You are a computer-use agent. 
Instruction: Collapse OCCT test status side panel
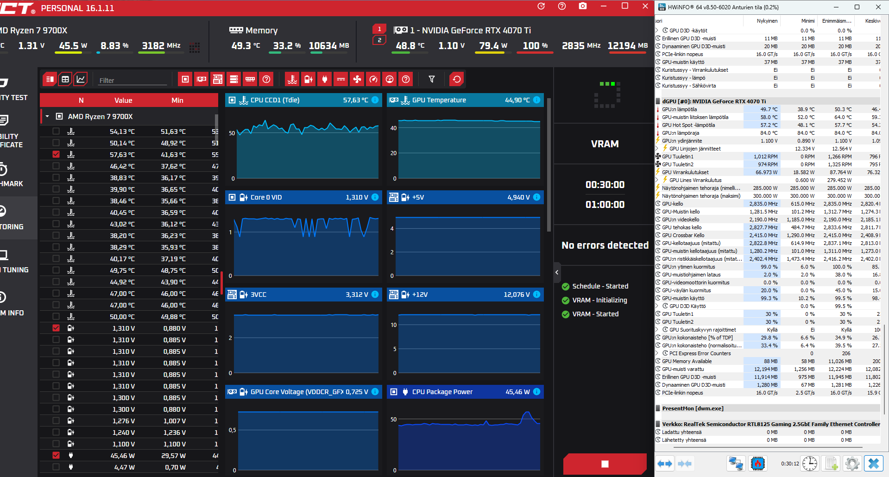pyautogui.click(x=557, y=272)
